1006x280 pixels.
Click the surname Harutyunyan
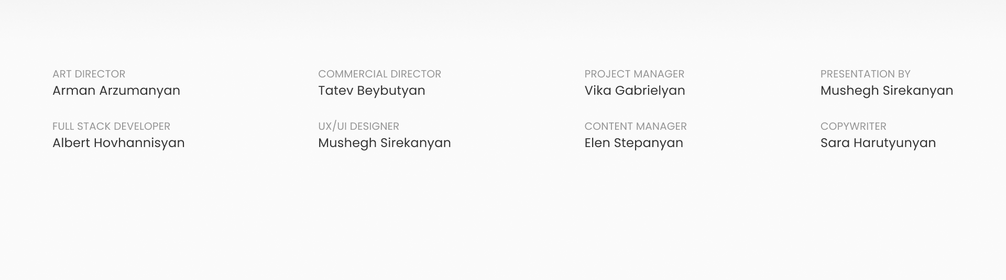[x=895, y=143]
